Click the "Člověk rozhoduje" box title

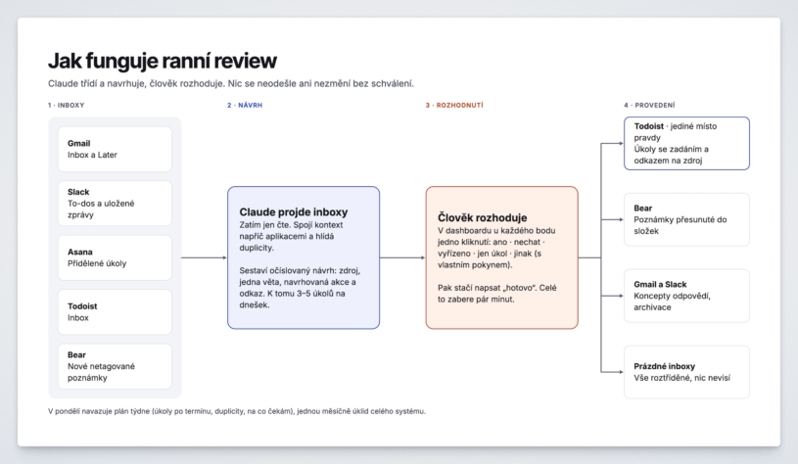click(x=482, y=217)
